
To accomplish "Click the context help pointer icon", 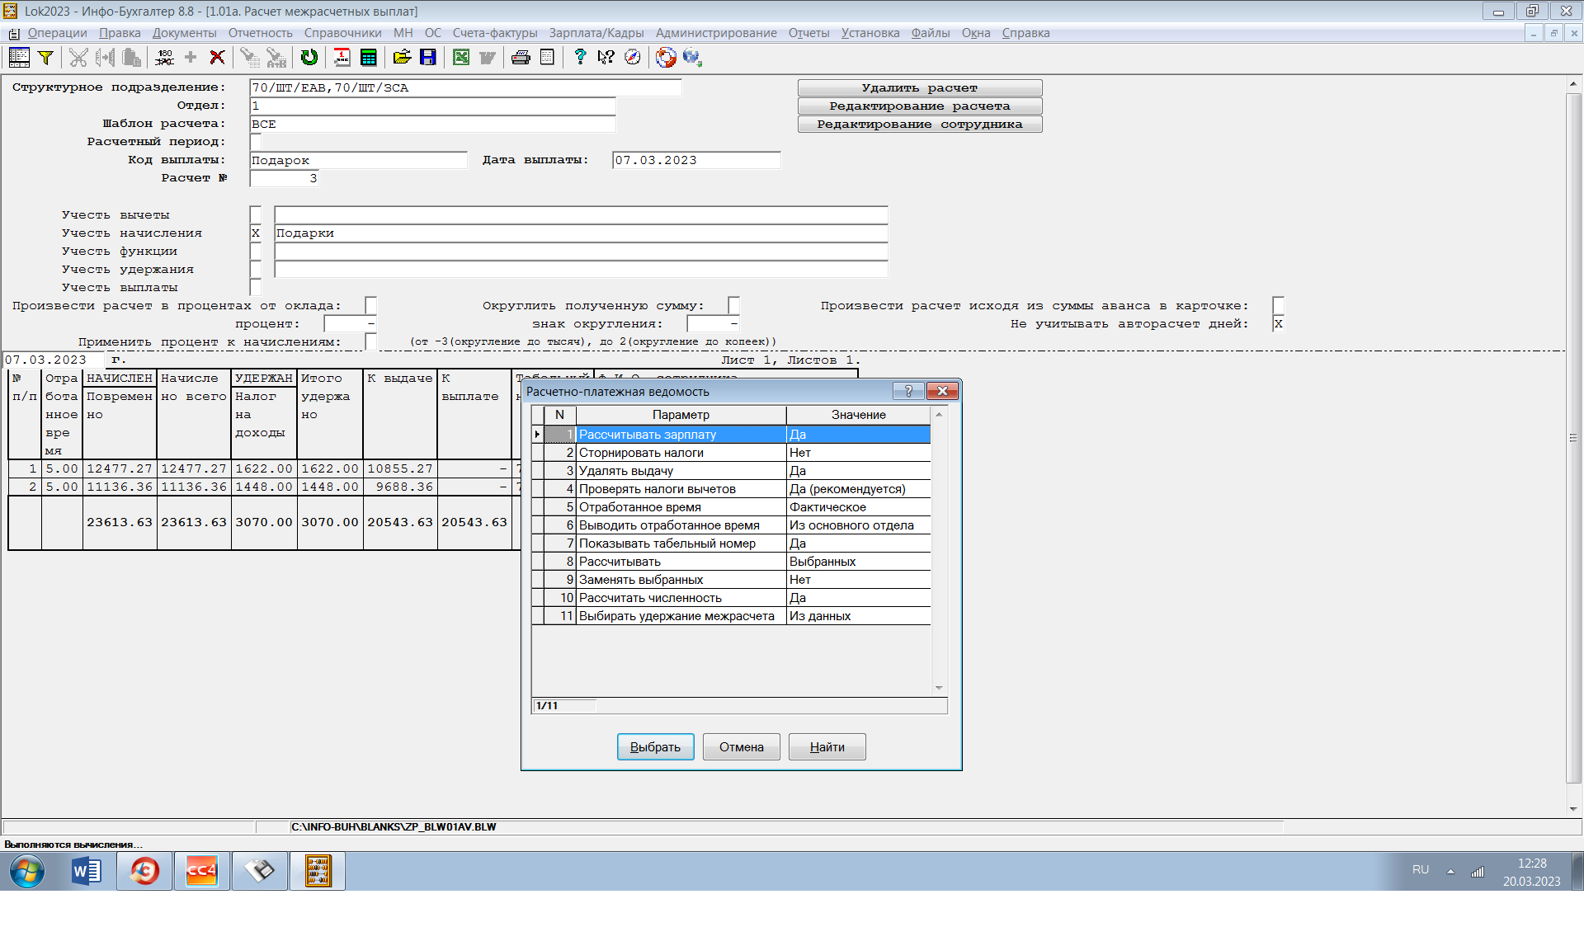I will pyautogui.click(x=606, y=57).
